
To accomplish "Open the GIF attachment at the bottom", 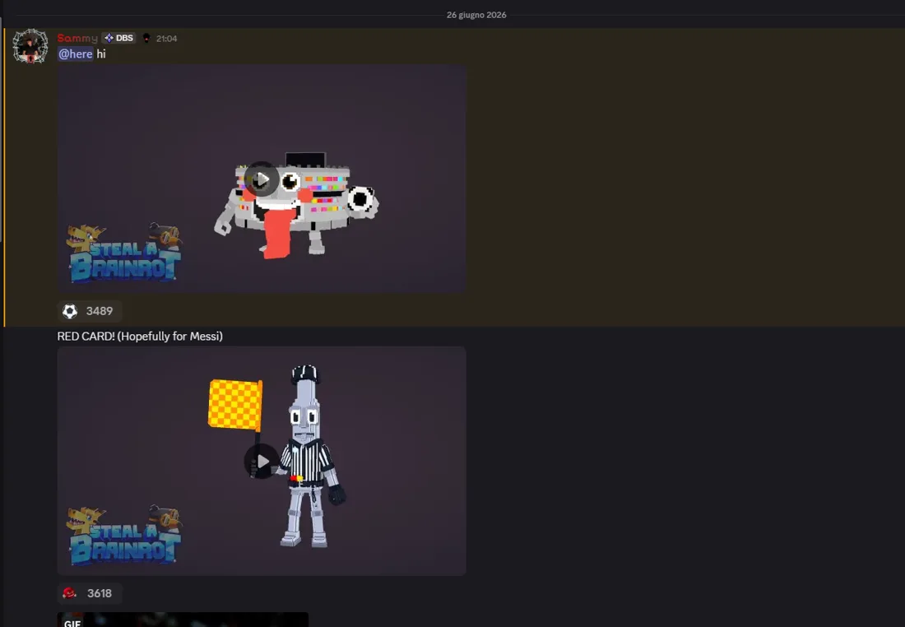I will (183, 620).
